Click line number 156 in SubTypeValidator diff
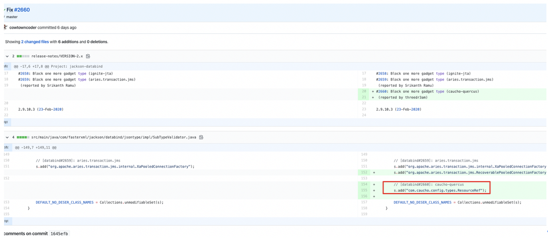 [x=364, y=196]
